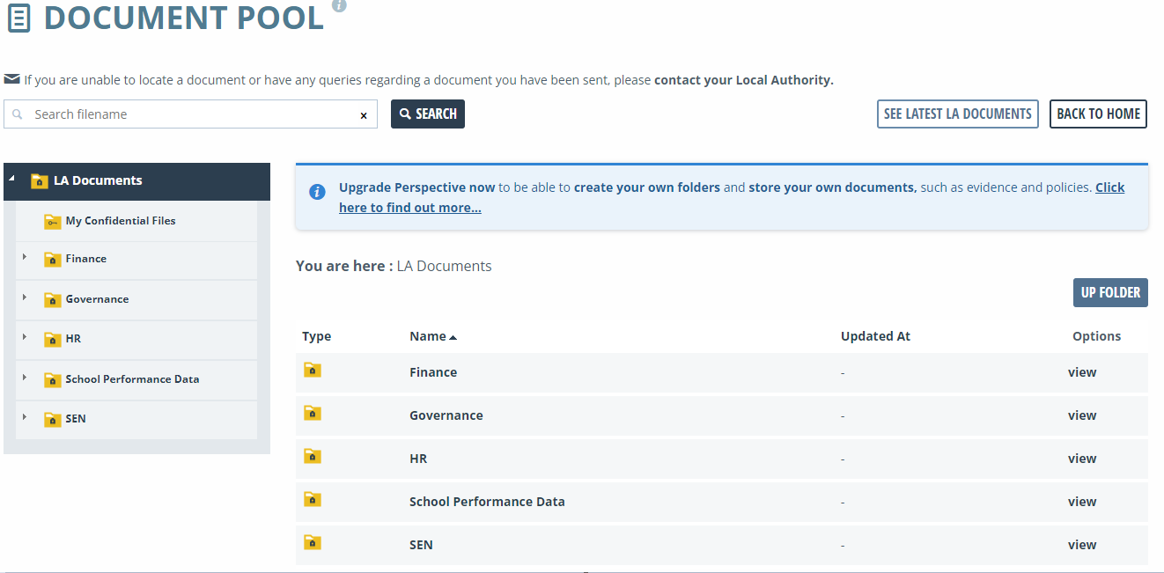1164x573 pixels.
Task: Click the Up Folder button
Action: [x=1110, y=293]
